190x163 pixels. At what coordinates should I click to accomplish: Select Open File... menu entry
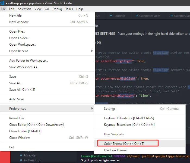point(47,32)
